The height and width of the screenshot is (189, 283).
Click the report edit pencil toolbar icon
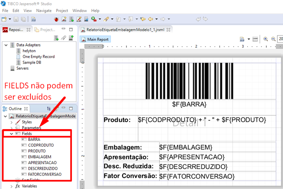click(79, 19)
